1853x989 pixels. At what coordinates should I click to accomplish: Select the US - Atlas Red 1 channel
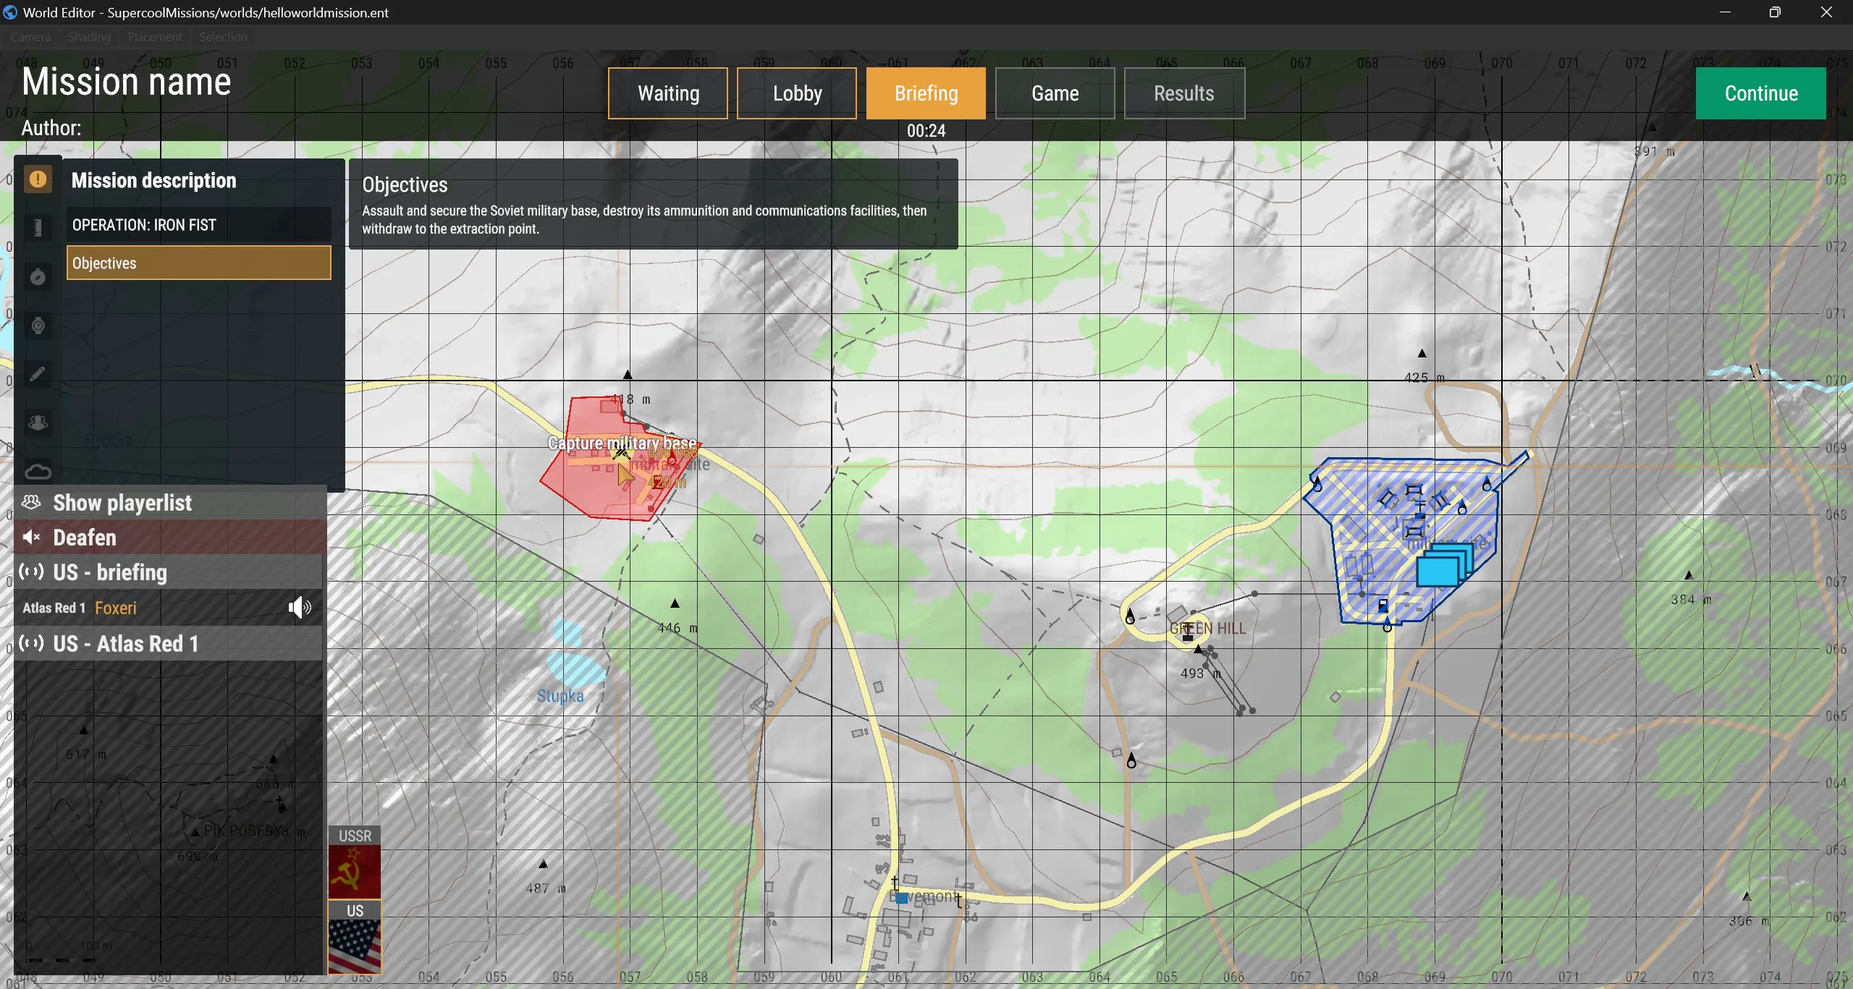(168, 643)
